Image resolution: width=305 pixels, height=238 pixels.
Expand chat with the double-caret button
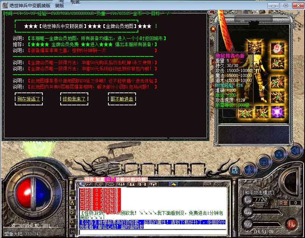pos(89,185)
